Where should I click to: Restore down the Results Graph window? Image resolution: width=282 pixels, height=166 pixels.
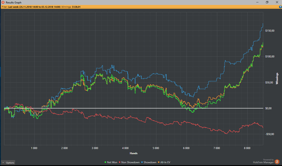(x=267, y=2)
